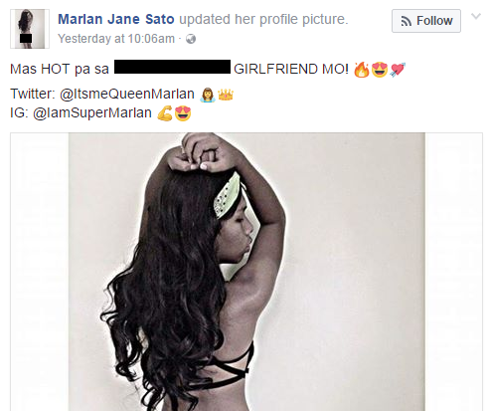
Task: Click the 'Mas HOT pa sa' caption text
Action: (x=60, y=70)
